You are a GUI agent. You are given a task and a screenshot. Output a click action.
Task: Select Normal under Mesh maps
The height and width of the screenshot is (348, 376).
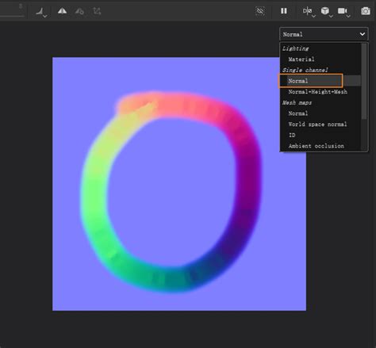(x=297, y=113)
